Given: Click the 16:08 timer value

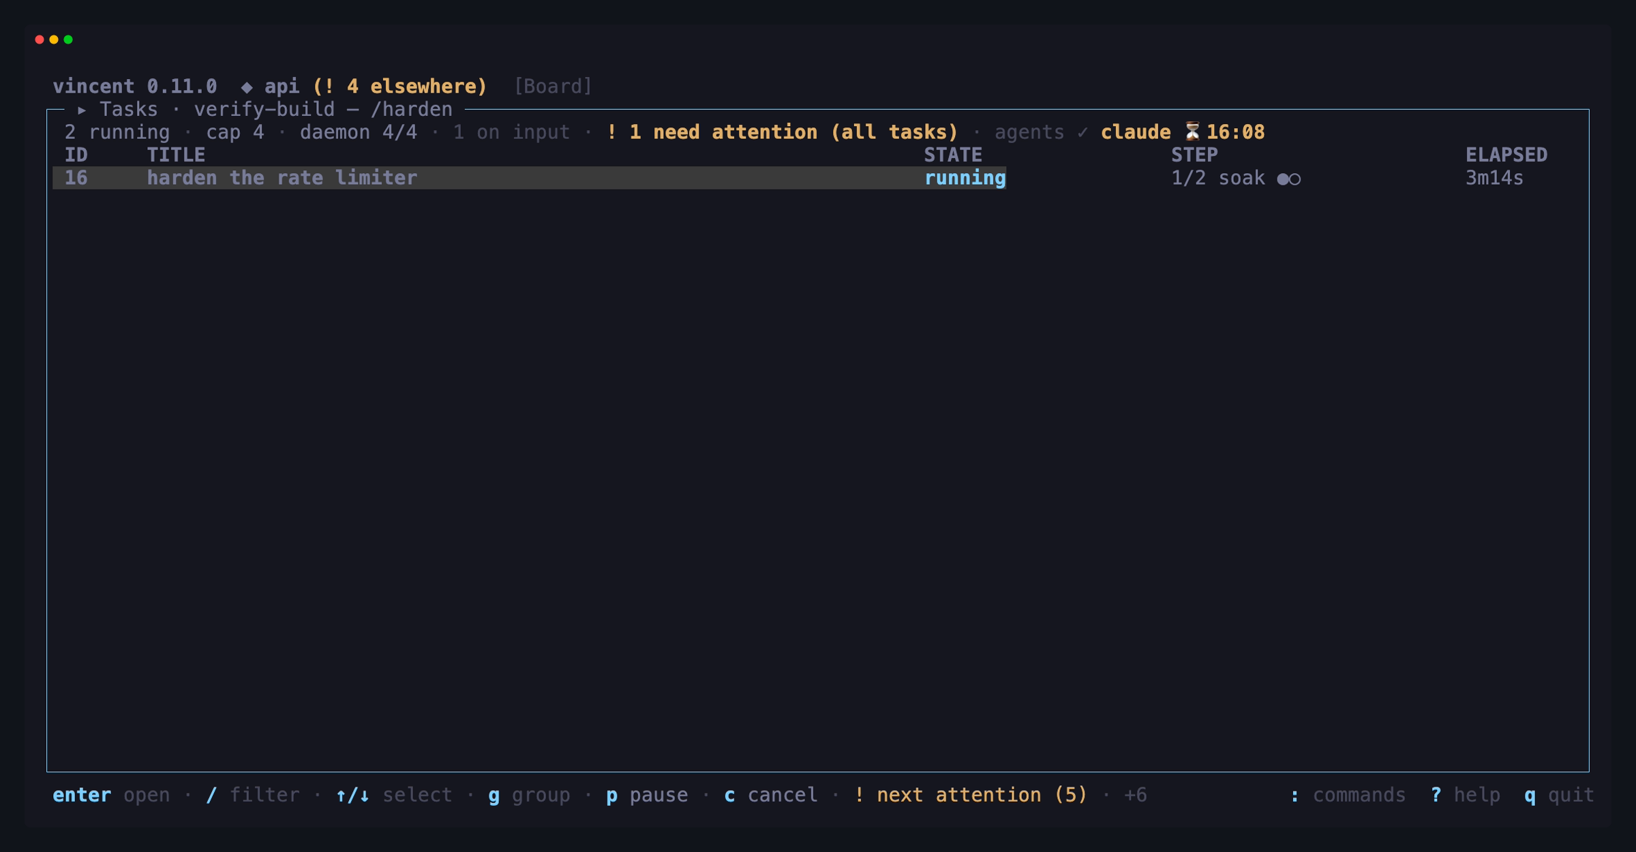Looking at the screenshot, I should pos(1235,132).
